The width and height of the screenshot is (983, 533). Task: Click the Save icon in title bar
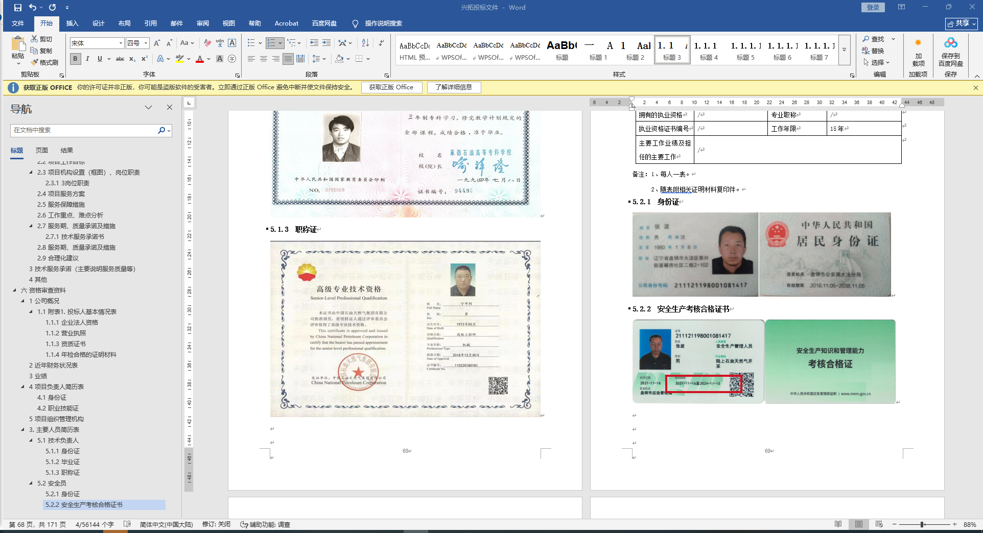point(18,7)
